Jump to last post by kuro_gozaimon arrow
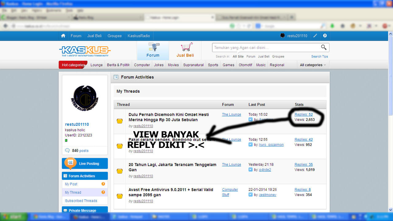The image size is (393, 221). [251, 145]
